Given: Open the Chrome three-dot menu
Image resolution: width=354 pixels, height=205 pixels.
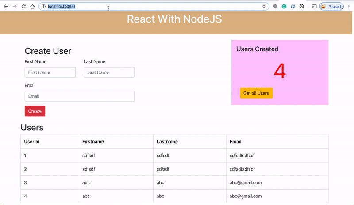Looking at the screenshot, I should coord(349,6).
